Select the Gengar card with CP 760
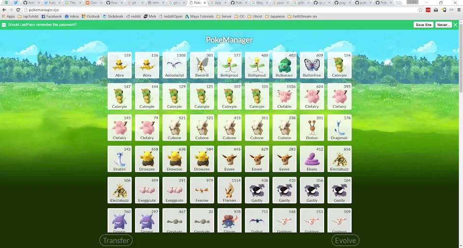The image size is (463, 248). 120,221
